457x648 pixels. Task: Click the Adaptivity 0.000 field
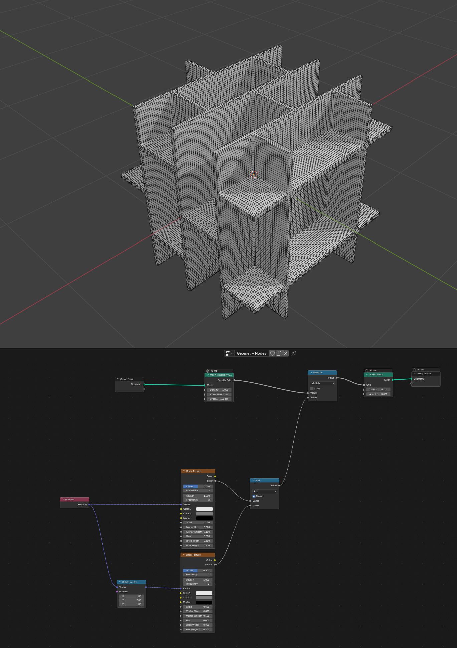coord(378,394)
